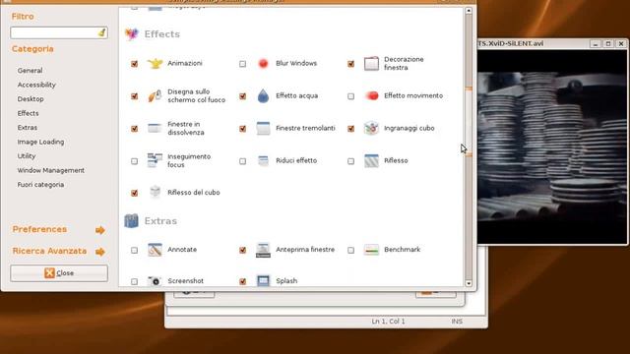Uncheck the Ingranaggi cubo checkbox
Image resolution: width=630 pixels, height=354 pixels.
coord(350,129)
